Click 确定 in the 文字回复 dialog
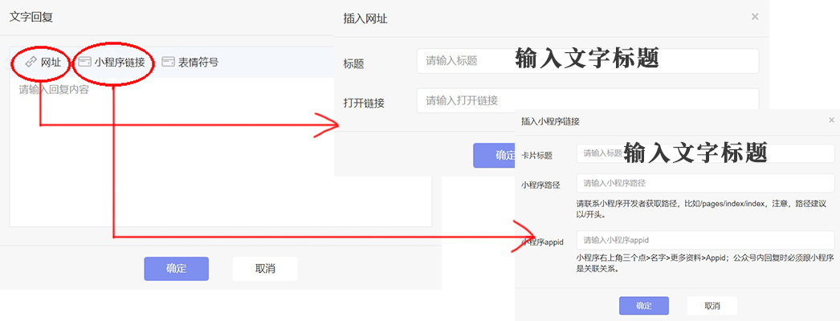Viewport: 840px width, 321px height. [x=176, y=269]
